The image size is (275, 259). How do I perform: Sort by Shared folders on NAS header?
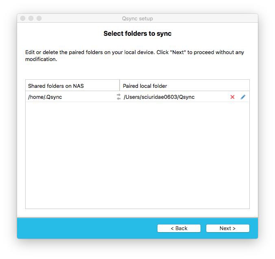coord(56,86)
